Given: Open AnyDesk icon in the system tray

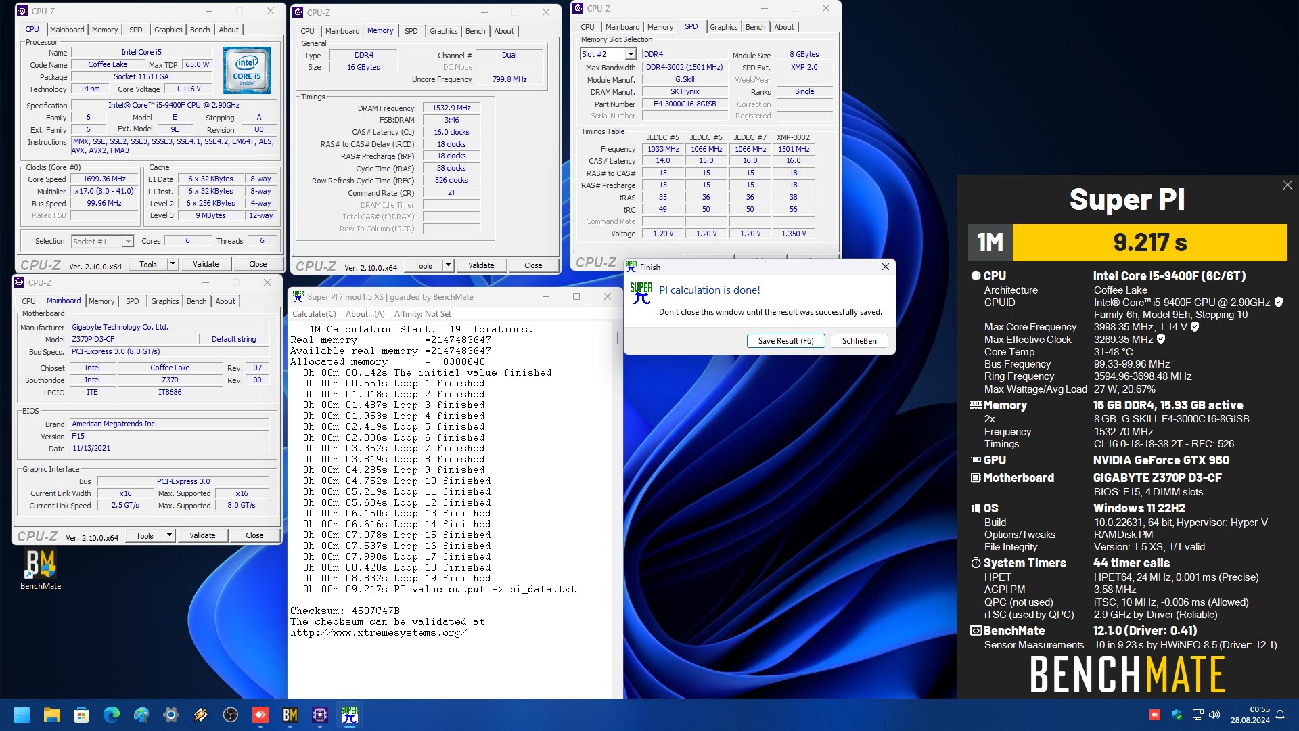Looking at the screenshot, I should tap(1155, 715).
